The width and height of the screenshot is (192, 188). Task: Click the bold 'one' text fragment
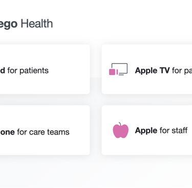click(7, 132)
